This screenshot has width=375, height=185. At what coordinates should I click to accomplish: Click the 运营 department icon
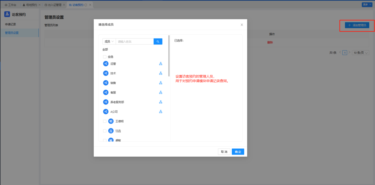click(x=106, y=64)
